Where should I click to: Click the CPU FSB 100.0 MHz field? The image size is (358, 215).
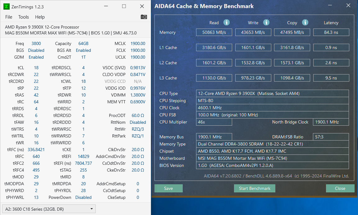pyautogui.click(x=272, y=115)
